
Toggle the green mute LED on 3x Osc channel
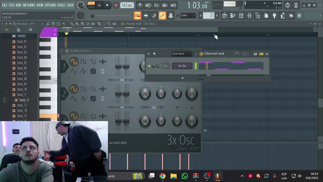(x=149, y=66)
